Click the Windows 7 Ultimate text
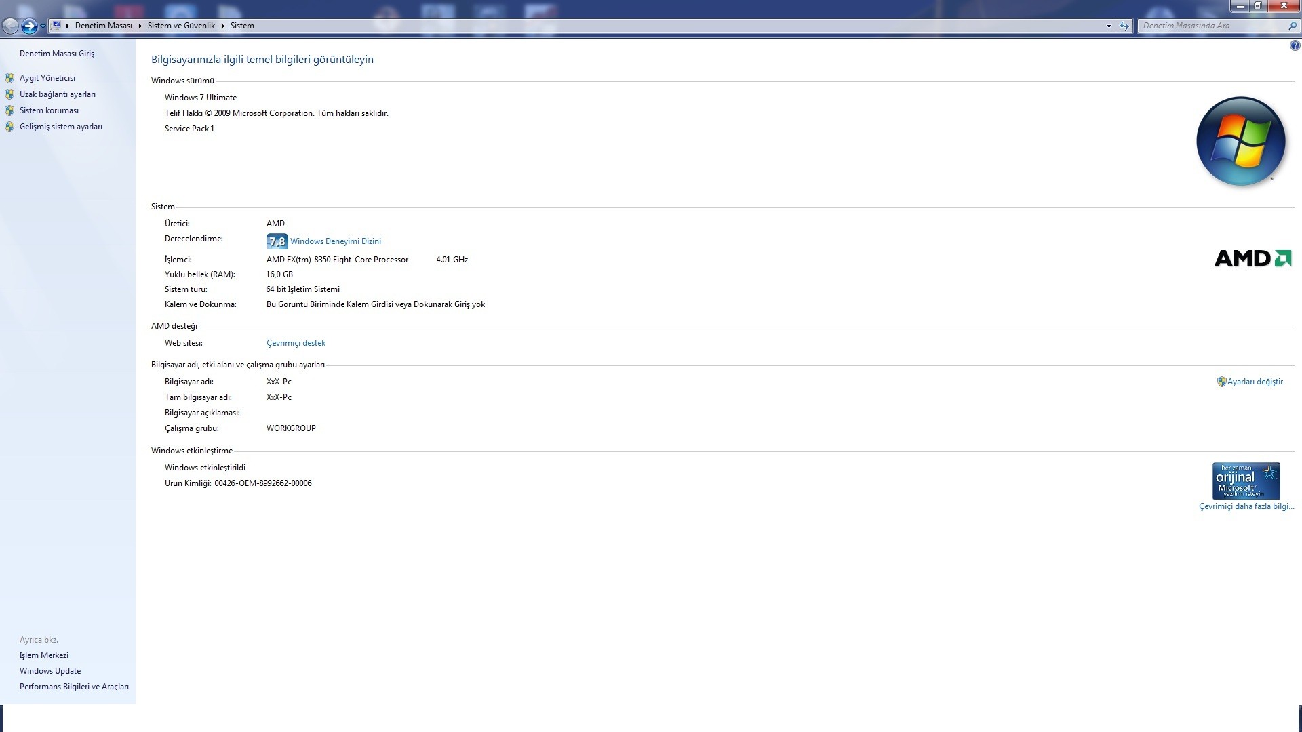The image size is (1302, 732). [x=201, y=98]
